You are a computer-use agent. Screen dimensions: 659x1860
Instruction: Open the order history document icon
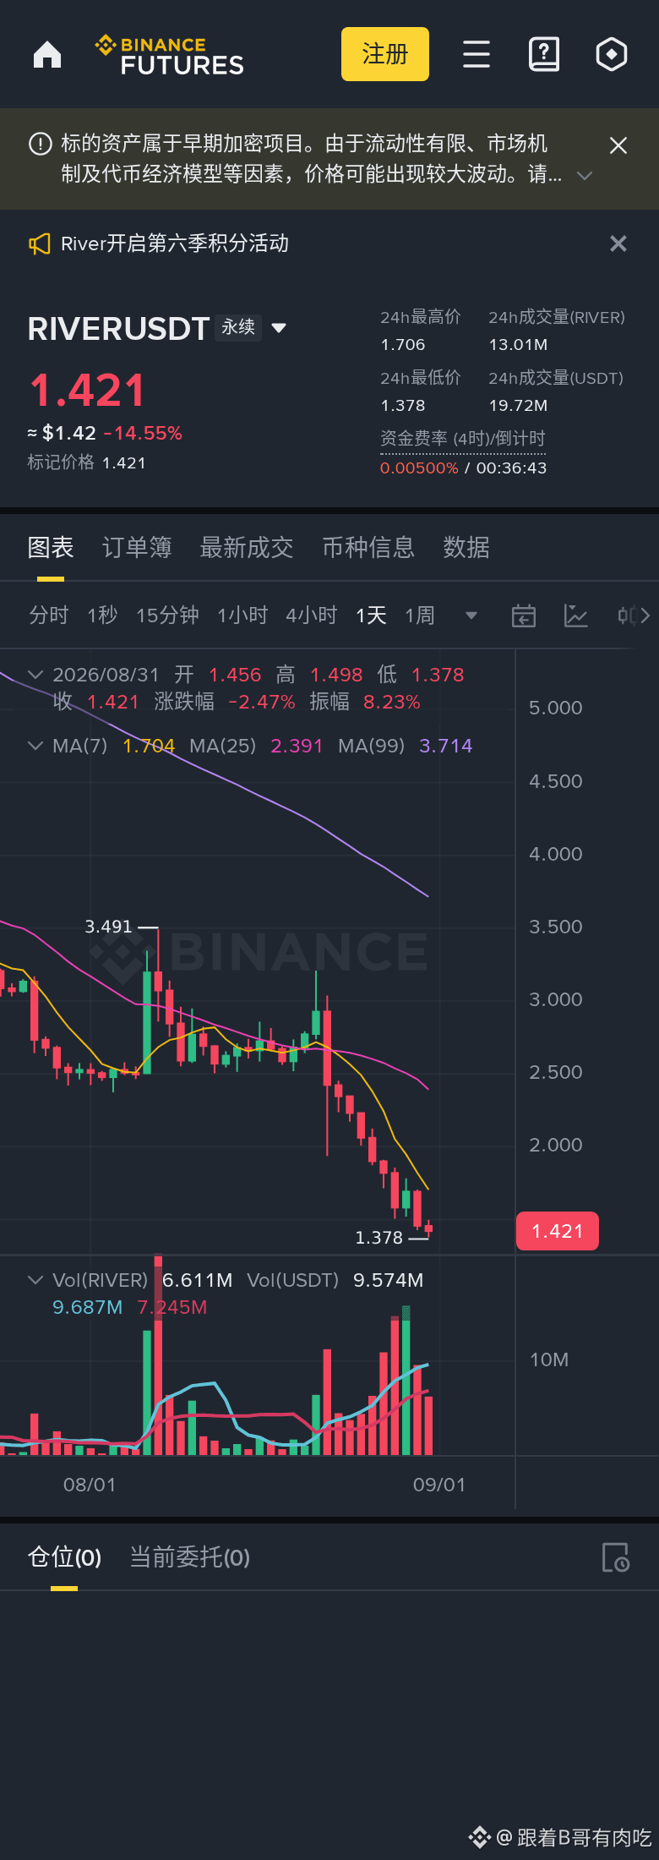tap(615, 1557)
